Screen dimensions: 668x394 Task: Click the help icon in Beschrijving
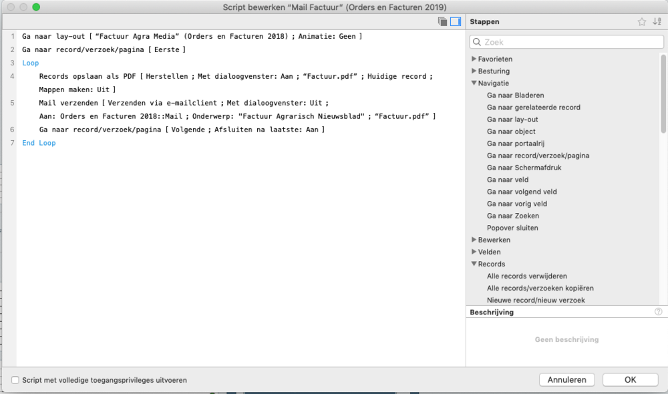click(659, 312)
